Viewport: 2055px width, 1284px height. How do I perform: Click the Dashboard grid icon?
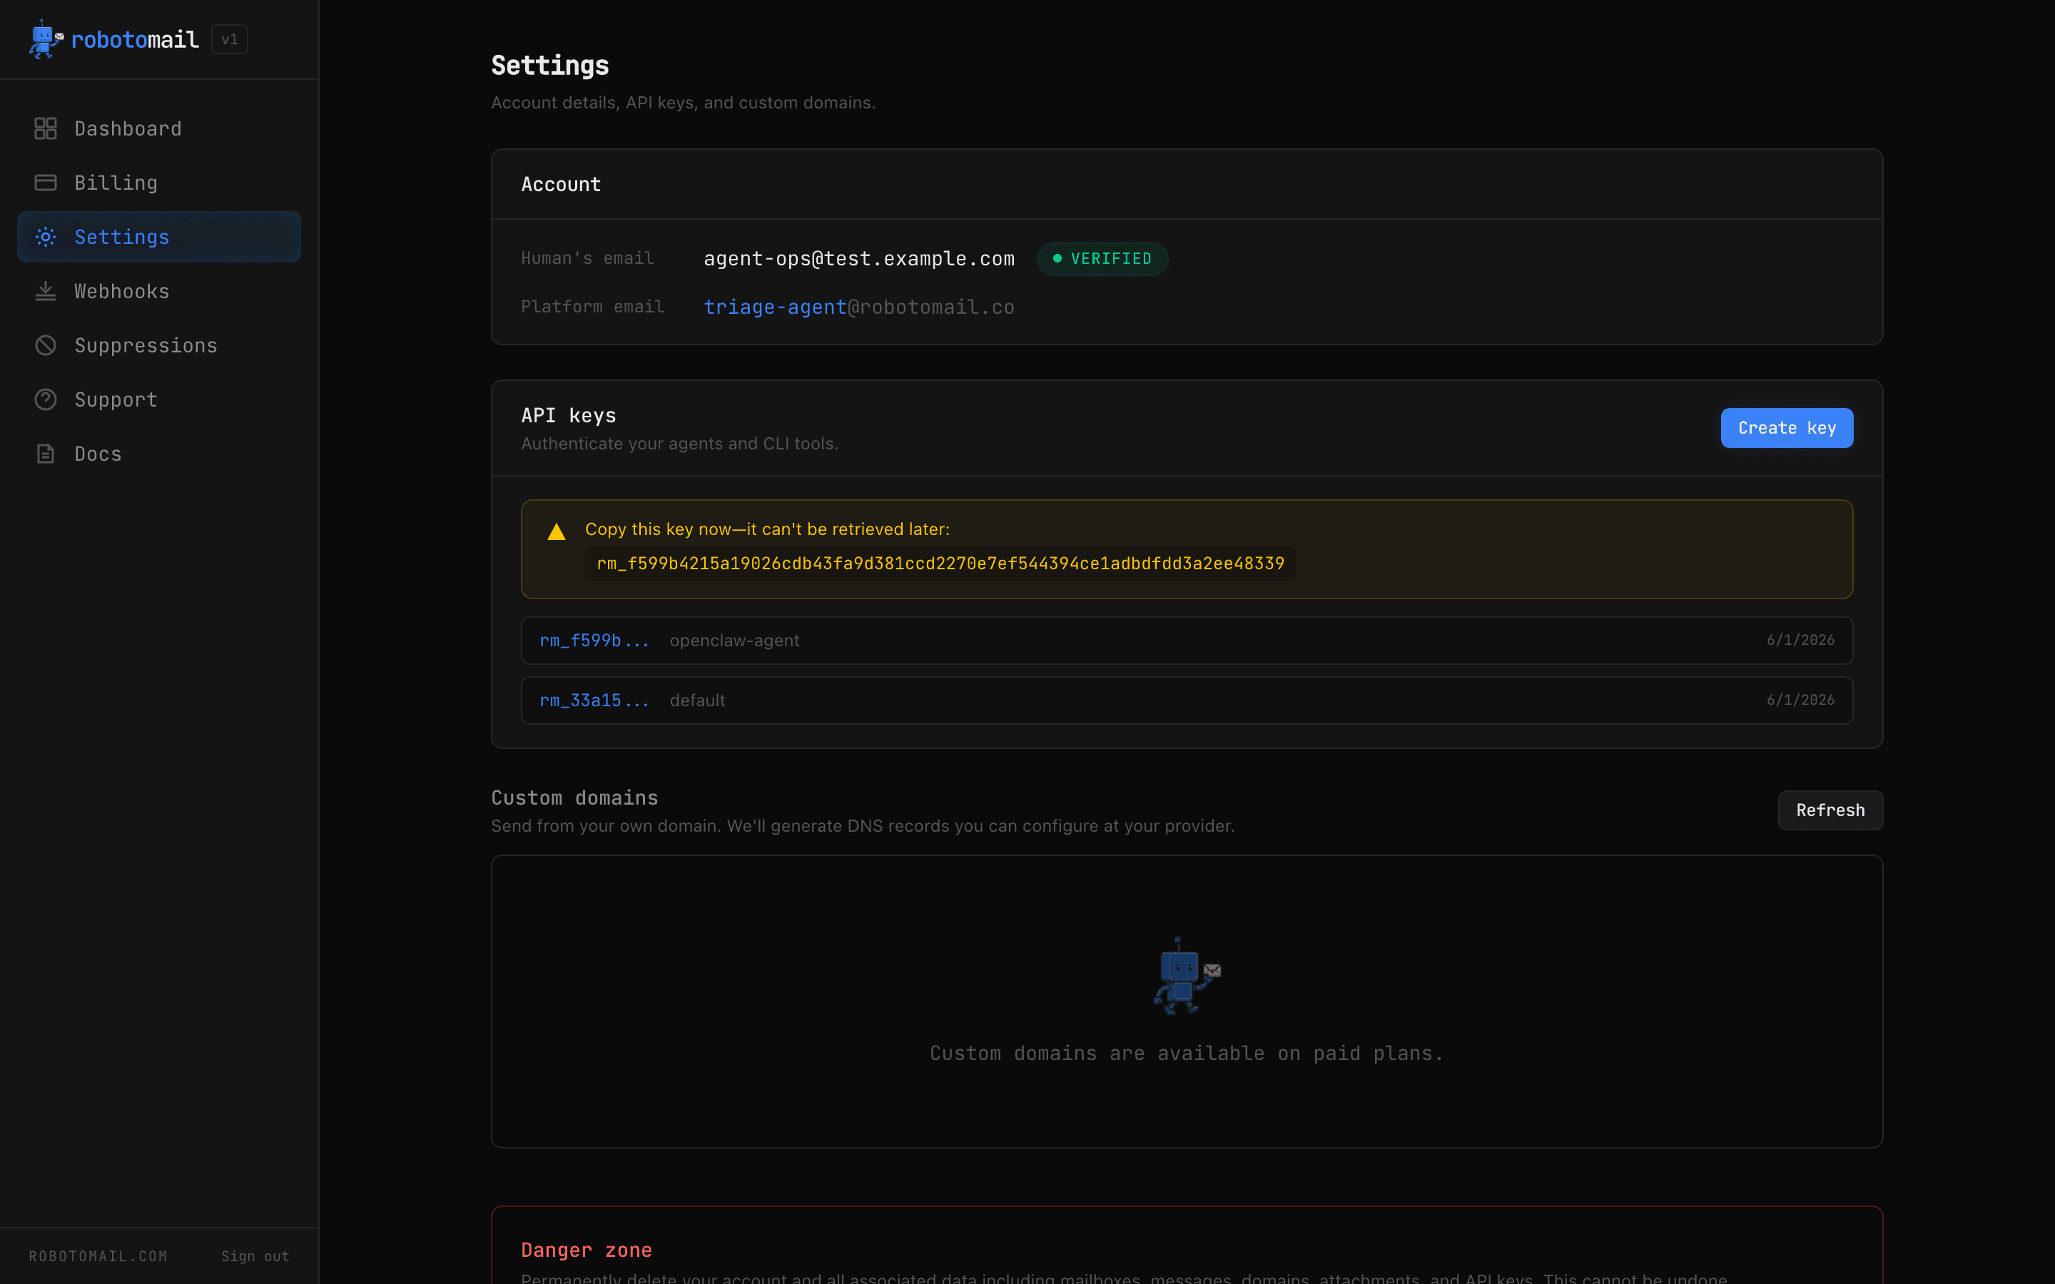click(x=45, y=128)
